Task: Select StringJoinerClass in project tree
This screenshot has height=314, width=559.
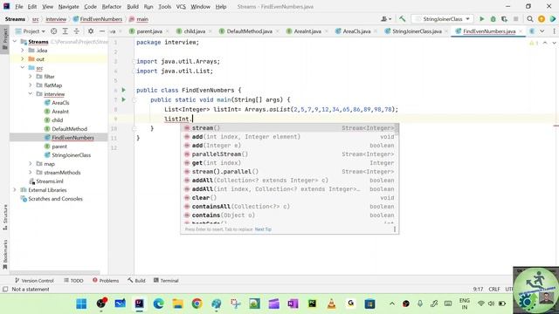Action: [x=71, y=155]
